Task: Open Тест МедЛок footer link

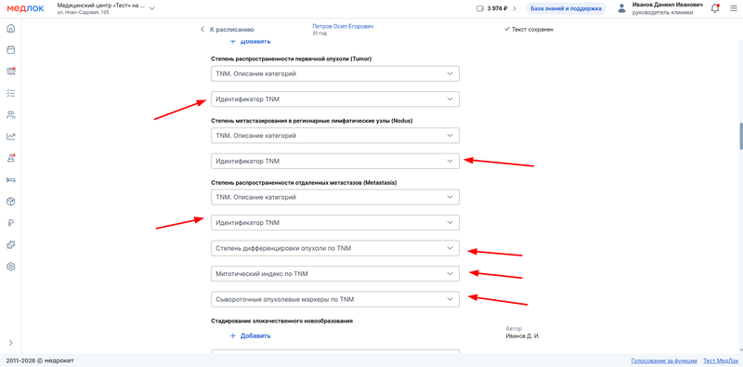Action: click(x=721, y=360)
